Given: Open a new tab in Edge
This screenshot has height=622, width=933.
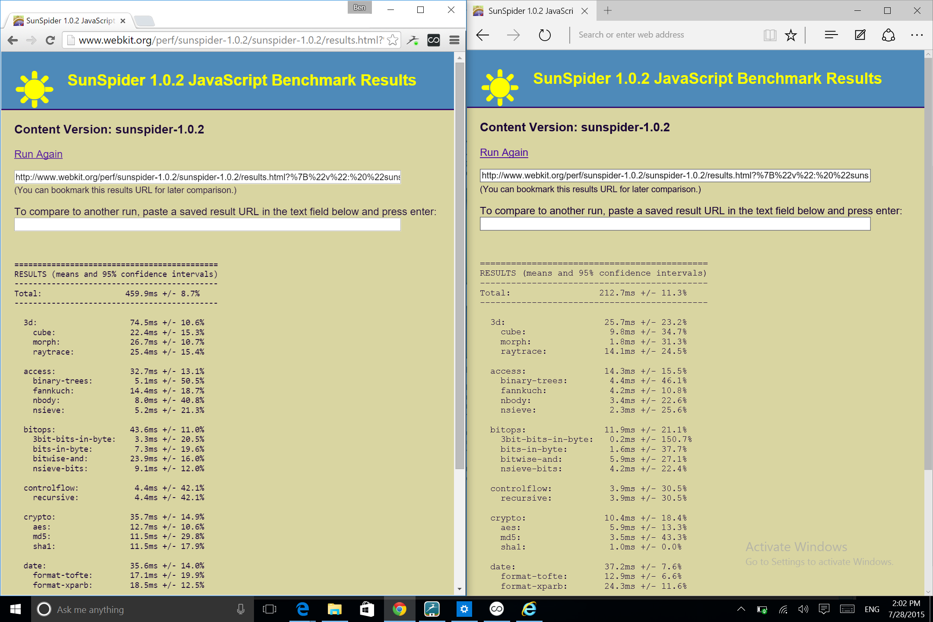Looking at the screenshot, I should tap(608, 10).
